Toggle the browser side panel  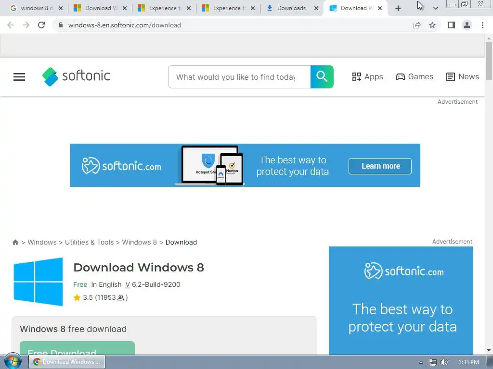pos(452,25)
